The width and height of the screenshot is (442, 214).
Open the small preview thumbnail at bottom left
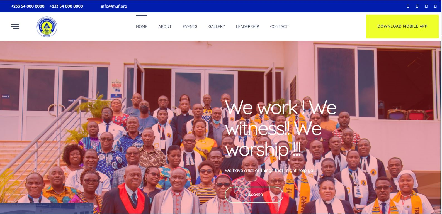click(47, 208)
